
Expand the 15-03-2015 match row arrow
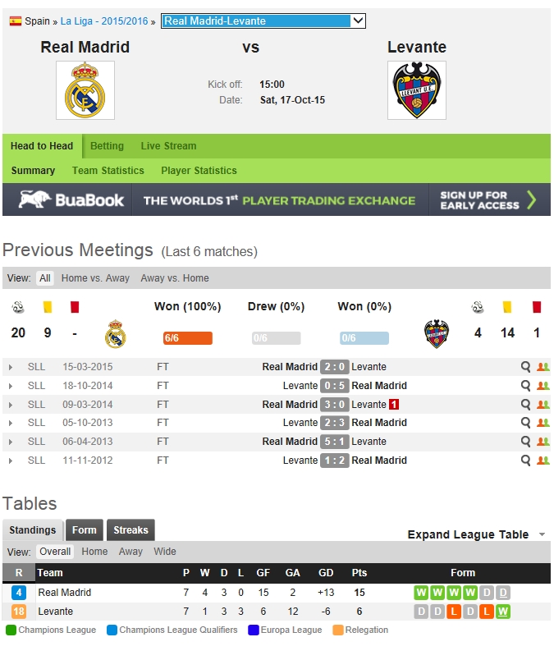click(x=11, y=367)
